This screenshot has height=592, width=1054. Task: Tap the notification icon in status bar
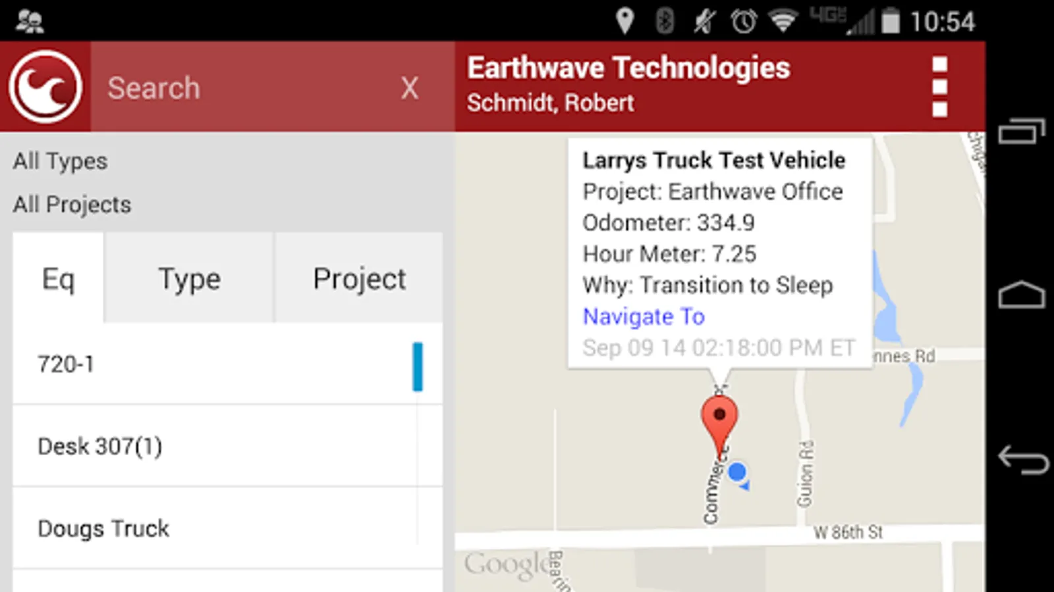click(30, 21)
